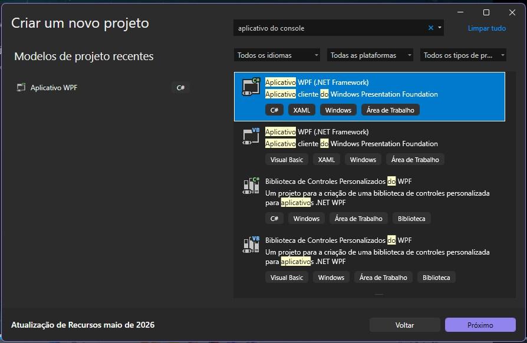The width and height of the screenshot is (527, 343).
Task: Maximize the dialog window
Action: point(486,12)
